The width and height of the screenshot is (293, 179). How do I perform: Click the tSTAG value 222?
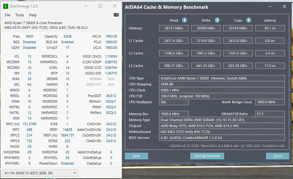point(67,141)
